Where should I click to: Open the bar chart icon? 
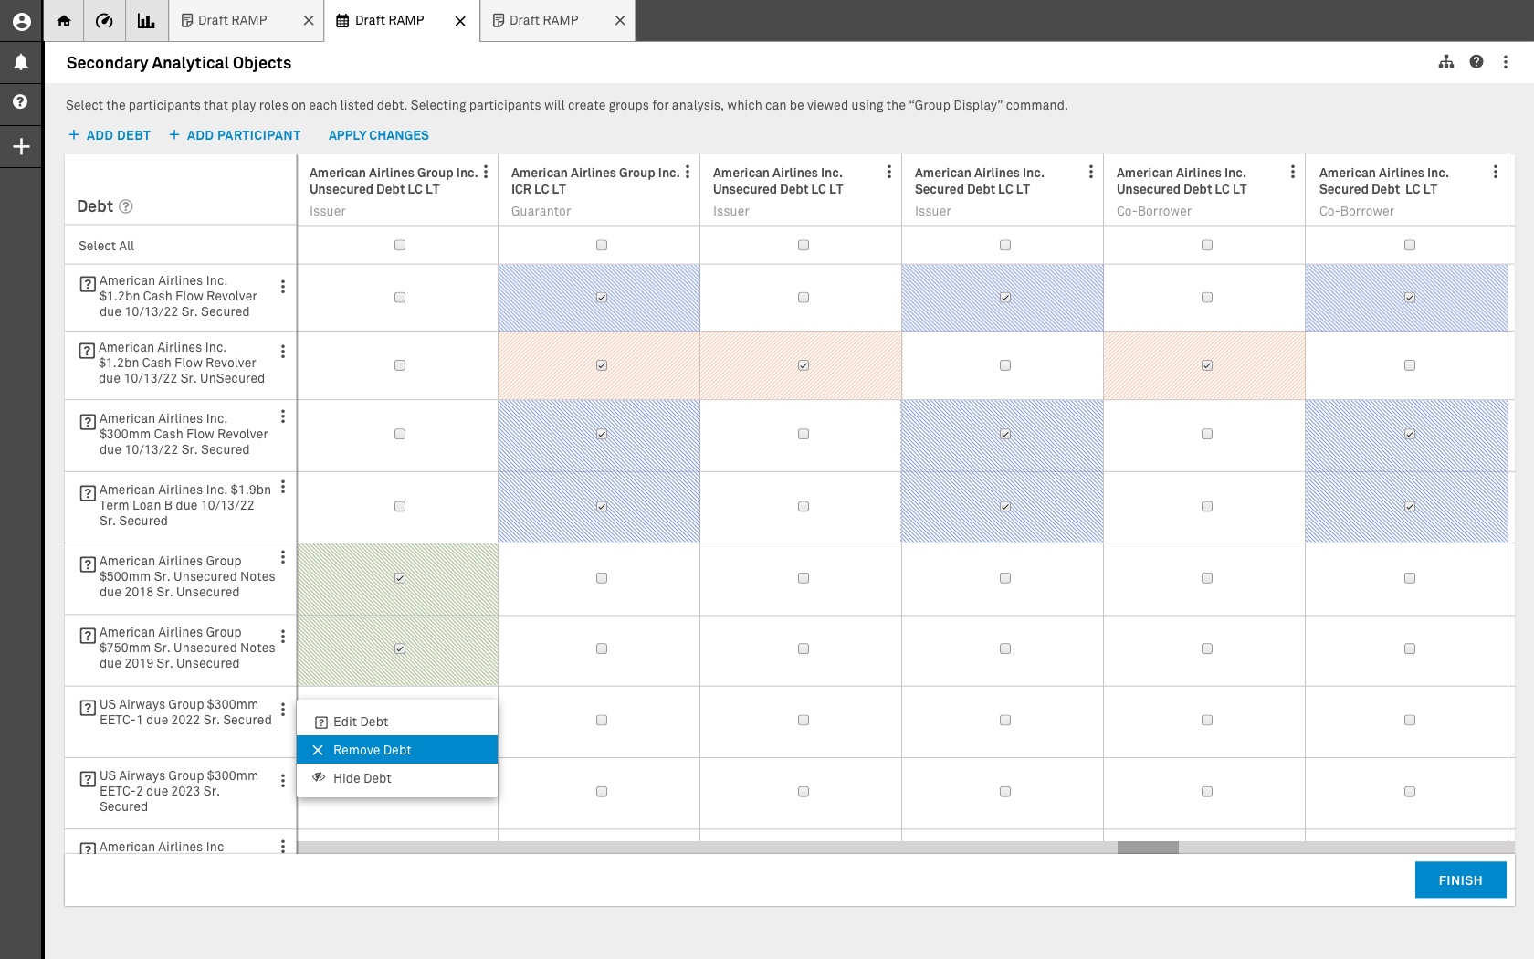point(146,21)
